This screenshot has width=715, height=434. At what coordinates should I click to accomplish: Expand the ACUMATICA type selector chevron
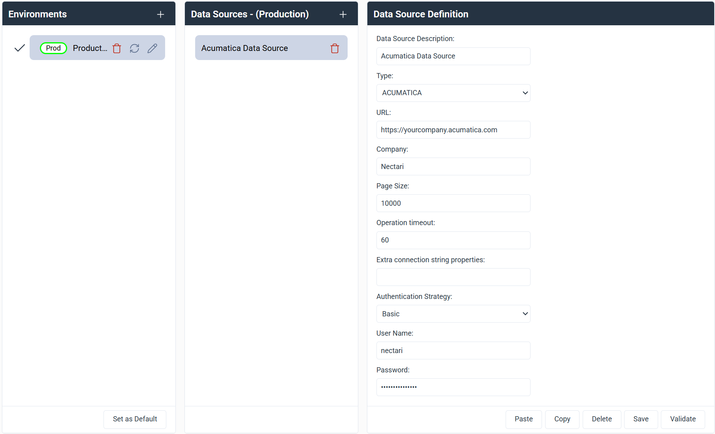point(525,93)
